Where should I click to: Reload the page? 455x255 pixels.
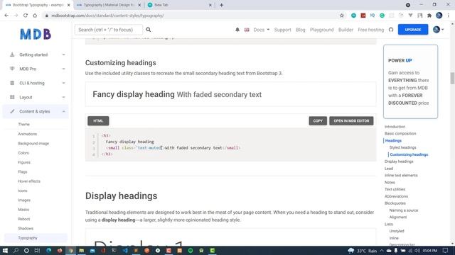[x=26, y=16]
